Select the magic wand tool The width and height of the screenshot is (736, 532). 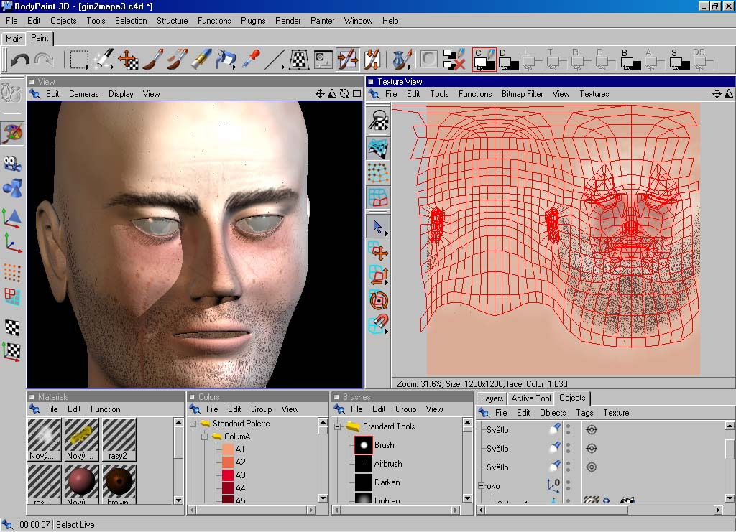coord(103,60)
